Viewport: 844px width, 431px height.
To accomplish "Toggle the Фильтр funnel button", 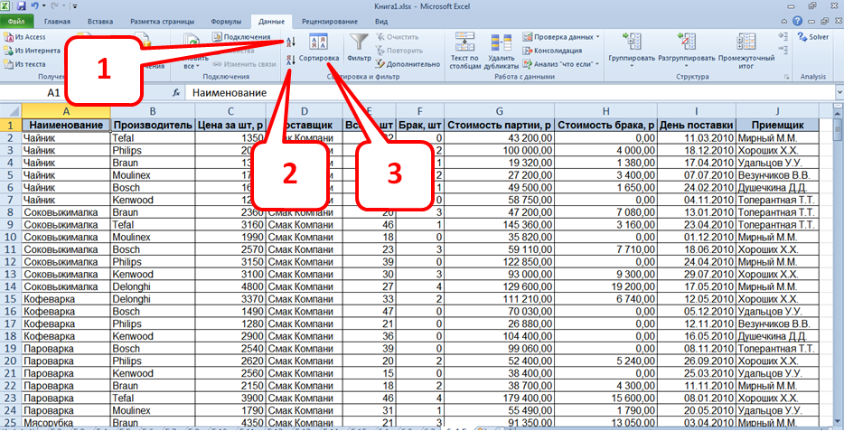I will pos(359,47).
